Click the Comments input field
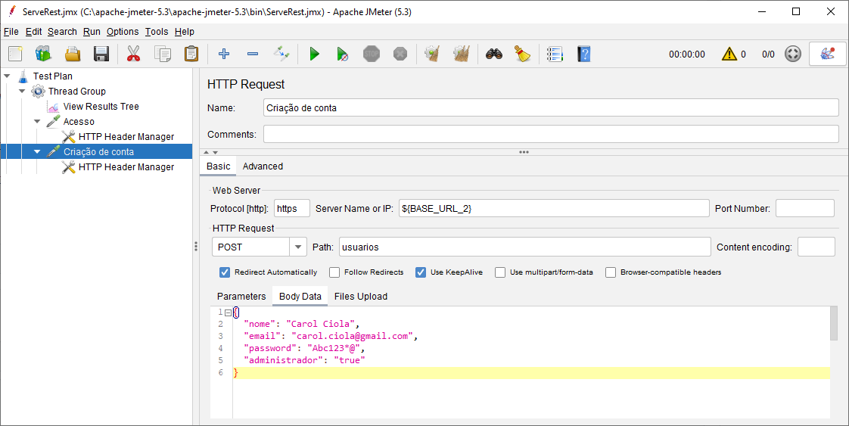Viewport: 849px width, 426px height. pos(551,134)
